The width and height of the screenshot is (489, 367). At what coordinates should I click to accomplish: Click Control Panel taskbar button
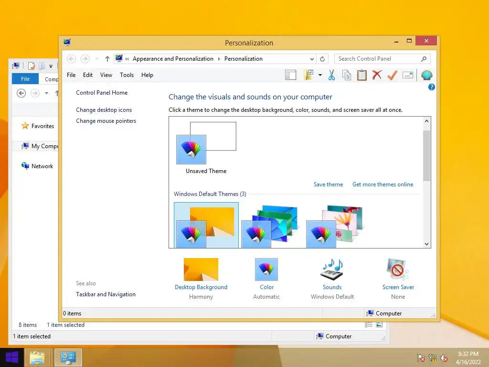[x=68, y=357]
